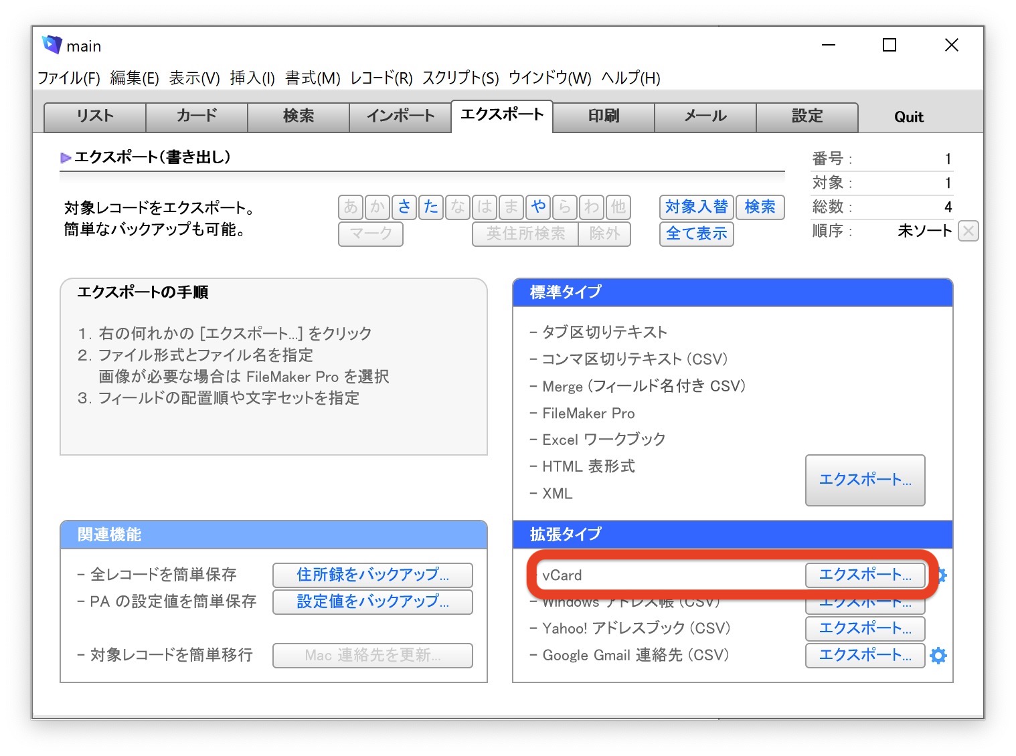The height and width of the screenshot is (756, 1016).
Task: Click the vCard エクスポート button
Action: click(x=865, y=575)
